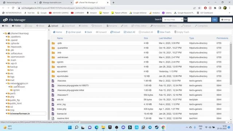
Task: Sort by Last Modified column header
Action: (x=165, y=38)
